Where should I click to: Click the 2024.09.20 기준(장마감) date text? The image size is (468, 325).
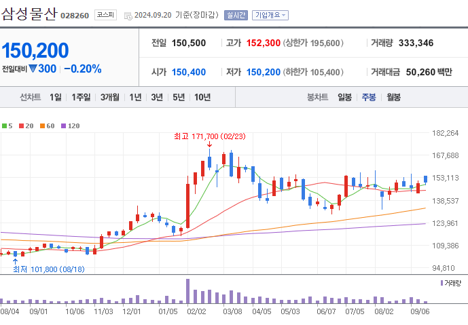[x=177, y=15]
